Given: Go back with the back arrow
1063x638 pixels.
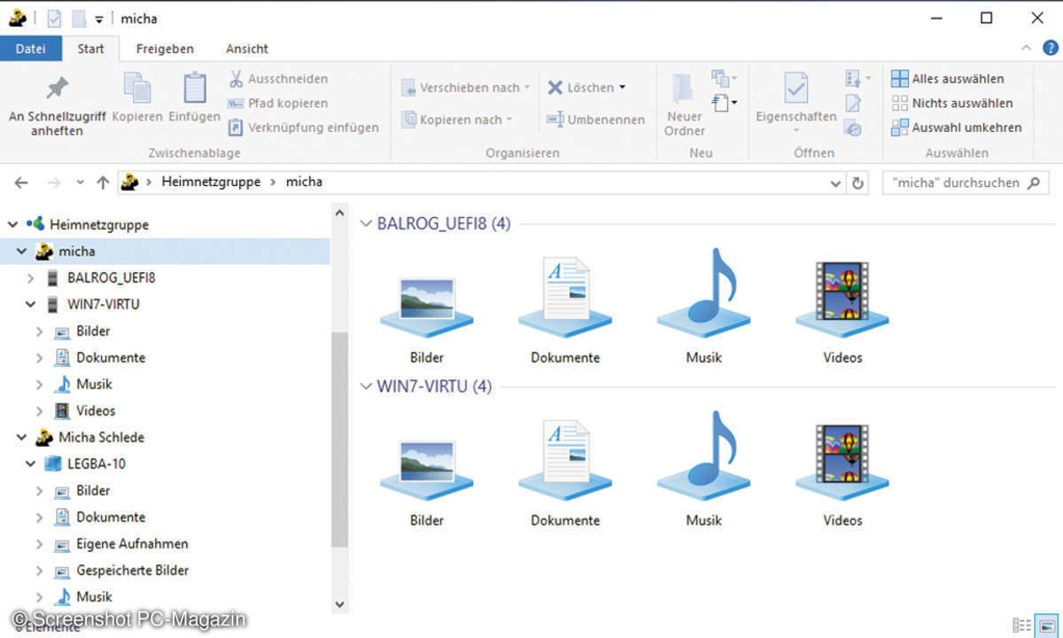Looking at the screenshot, I should coord(21,183).
